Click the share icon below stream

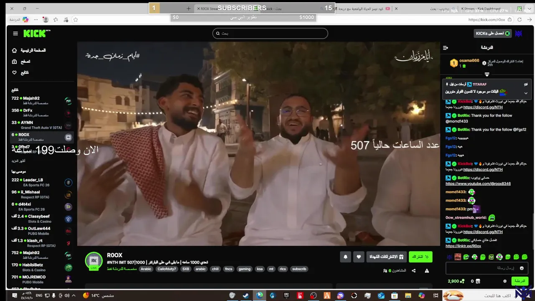coord(413,270)
